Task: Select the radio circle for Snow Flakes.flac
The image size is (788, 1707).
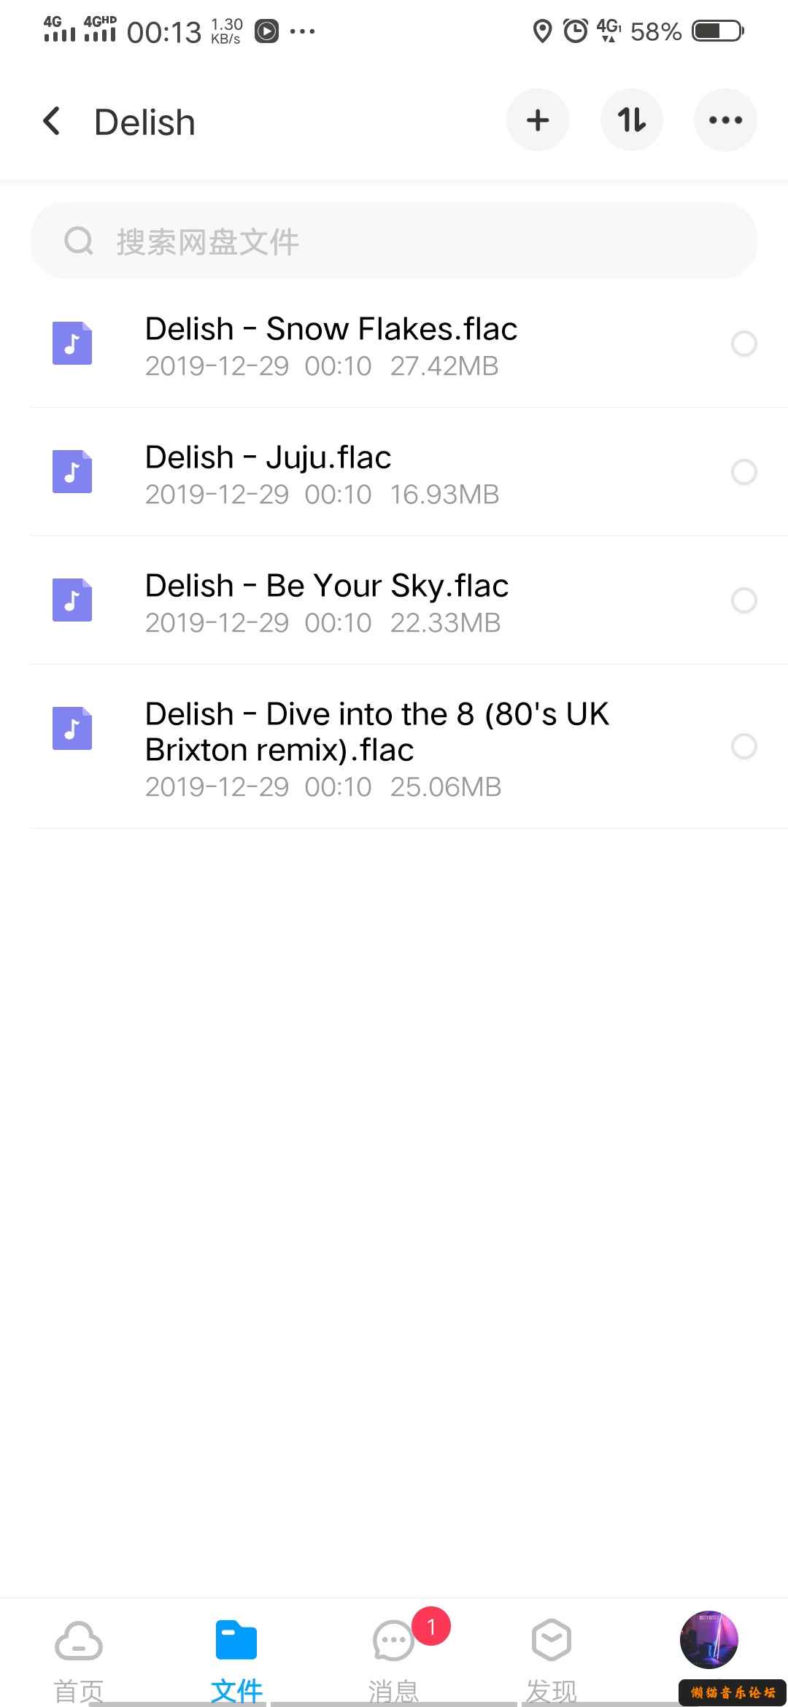Action: pyautogui.click(x=744, y=344)
